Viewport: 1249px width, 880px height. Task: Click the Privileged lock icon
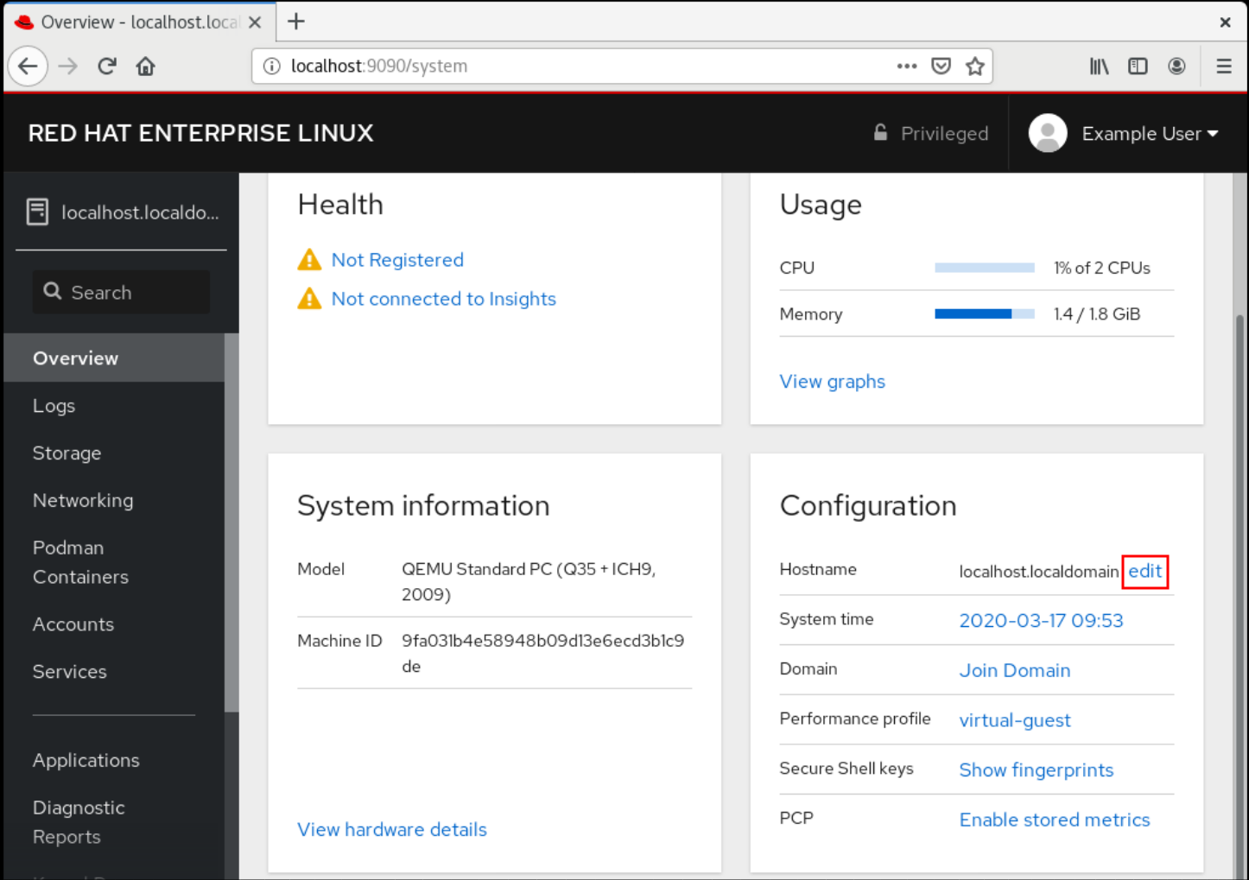(x=880, y=133)
